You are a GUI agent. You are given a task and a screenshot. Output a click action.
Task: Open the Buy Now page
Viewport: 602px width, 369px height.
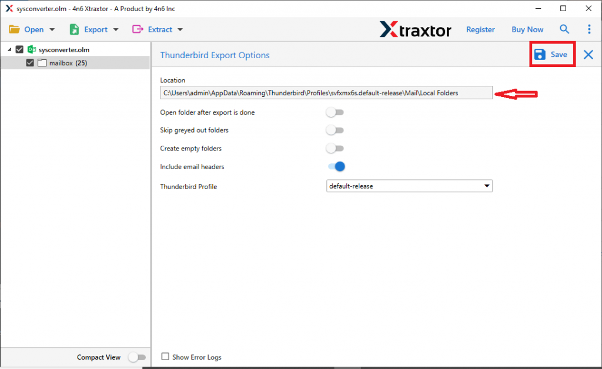(527, 29)
